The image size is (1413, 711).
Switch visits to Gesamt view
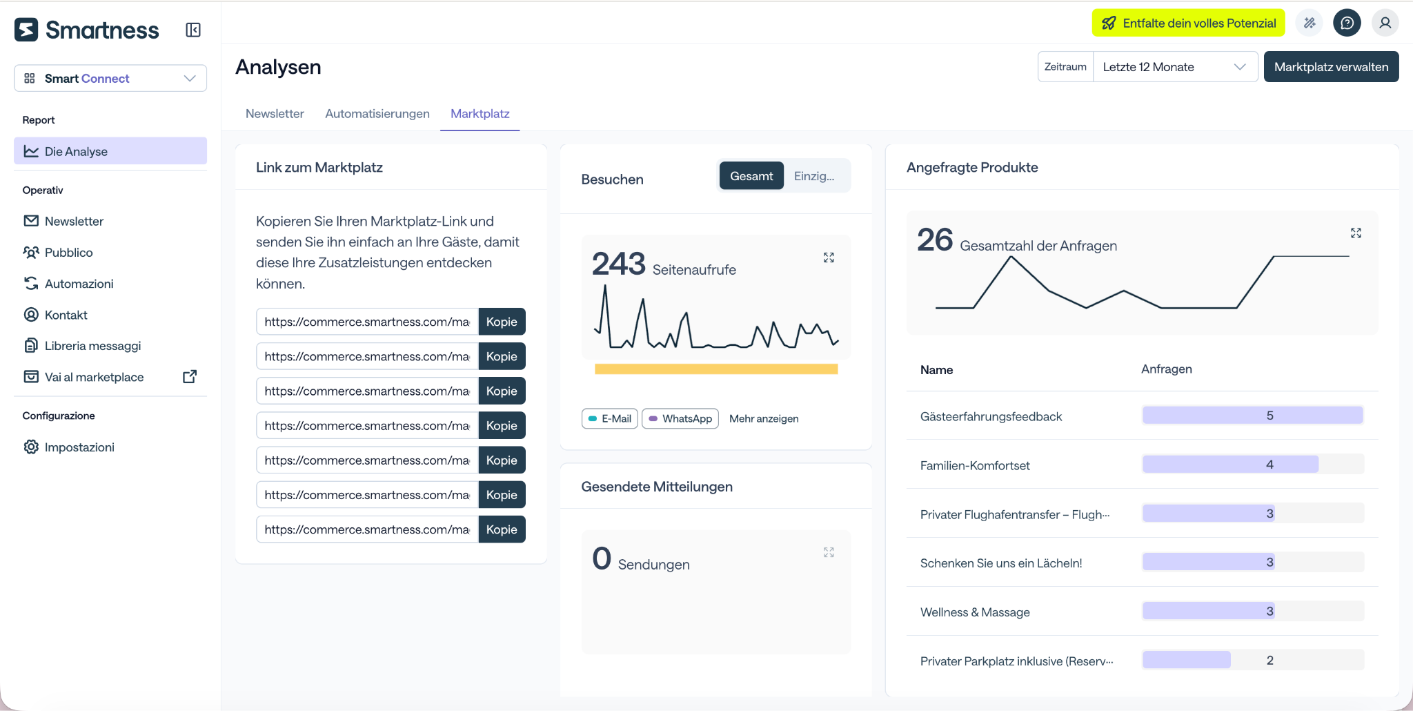pos(751,176)
